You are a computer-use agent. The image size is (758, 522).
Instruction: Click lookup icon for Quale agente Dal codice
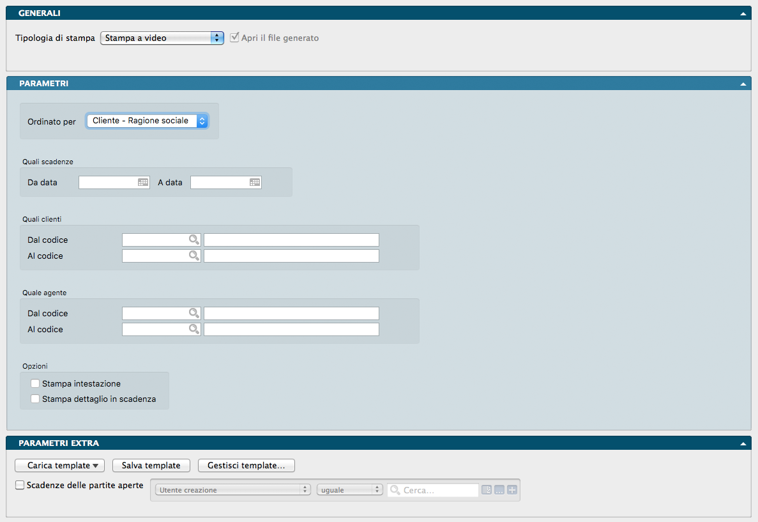coord(193,313)
